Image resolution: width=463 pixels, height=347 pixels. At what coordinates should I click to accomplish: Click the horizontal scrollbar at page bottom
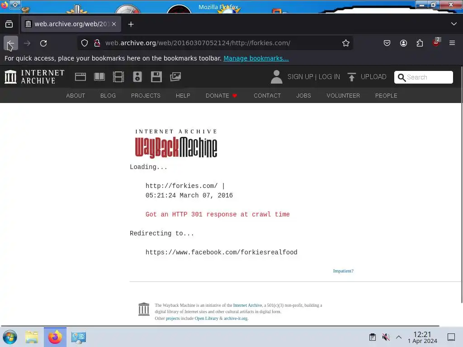click(220, 326)
